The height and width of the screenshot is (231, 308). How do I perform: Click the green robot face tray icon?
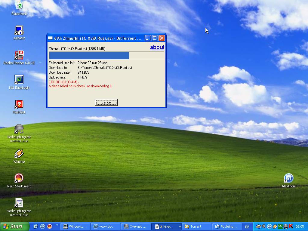[280, 226]
